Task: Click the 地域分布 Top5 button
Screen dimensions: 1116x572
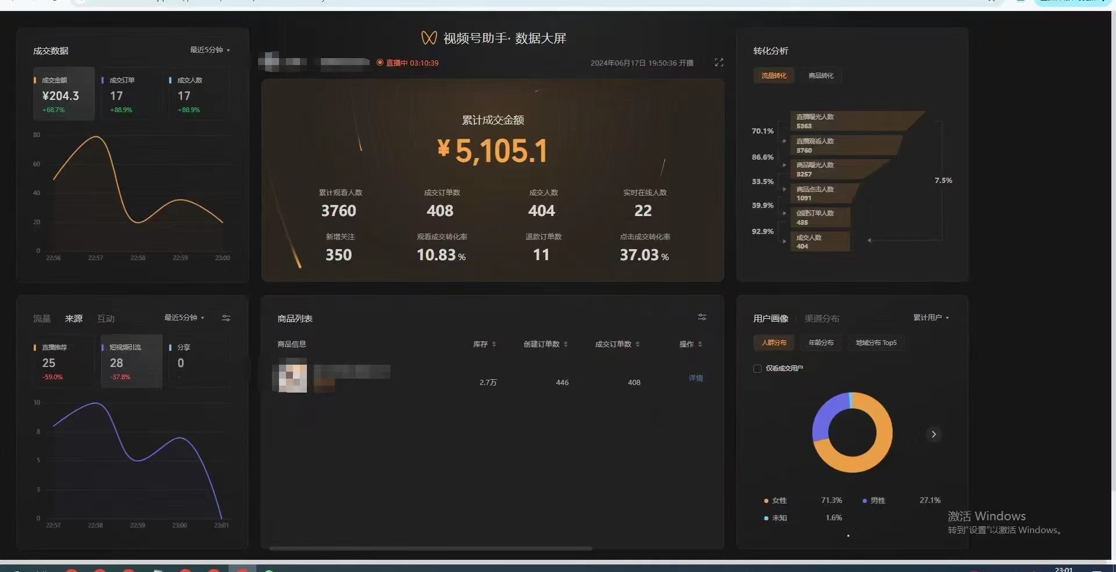Action: [875, 343]
